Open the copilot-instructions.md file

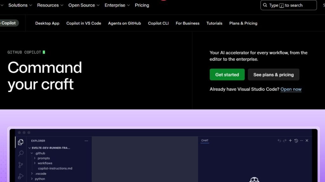[55, 168]
